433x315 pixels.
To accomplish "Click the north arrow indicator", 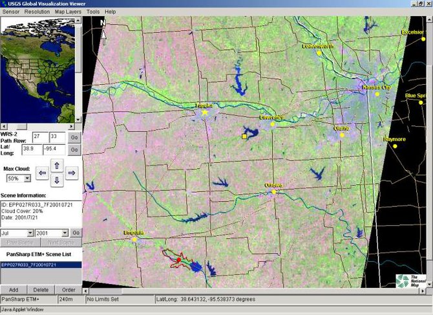I will [103, 32].
